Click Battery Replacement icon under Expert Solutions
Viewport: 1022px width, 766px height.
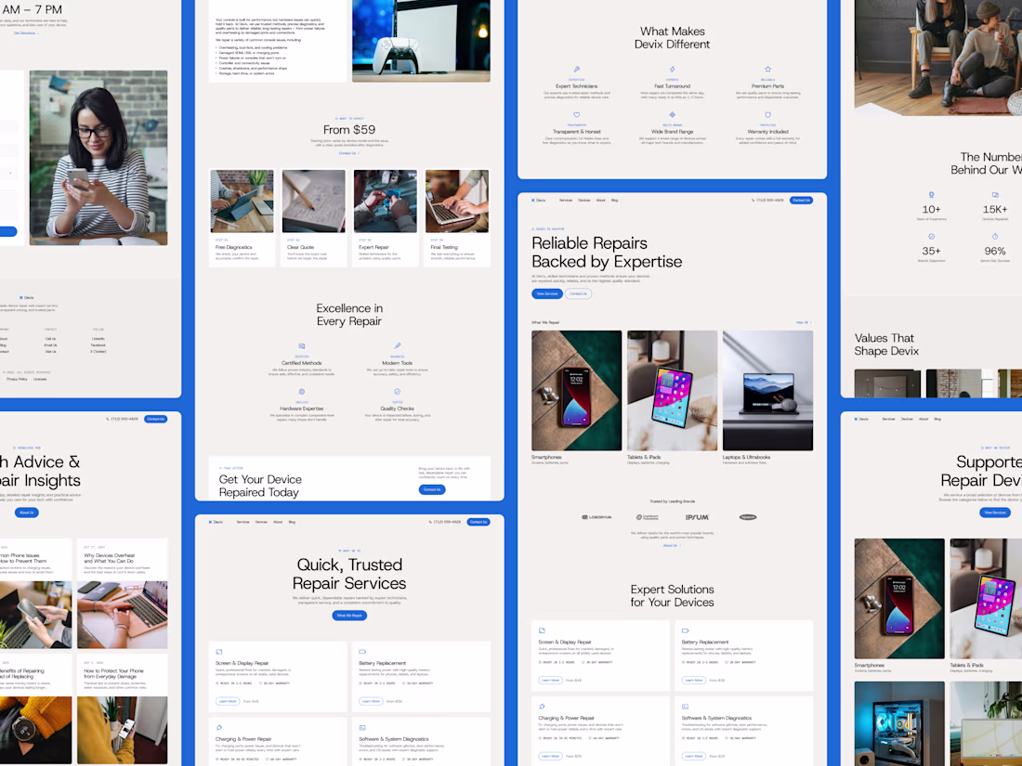(685, 630)
